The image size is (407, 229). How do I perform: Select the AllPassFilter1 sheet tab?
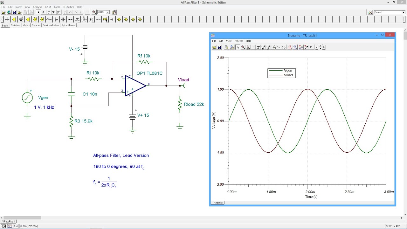pos(8,221)
